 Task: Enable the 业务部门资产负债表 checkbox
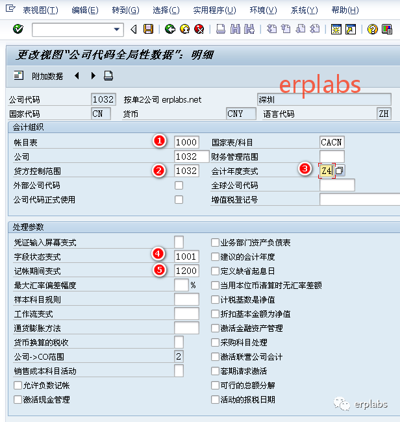[x=215, y=242]
